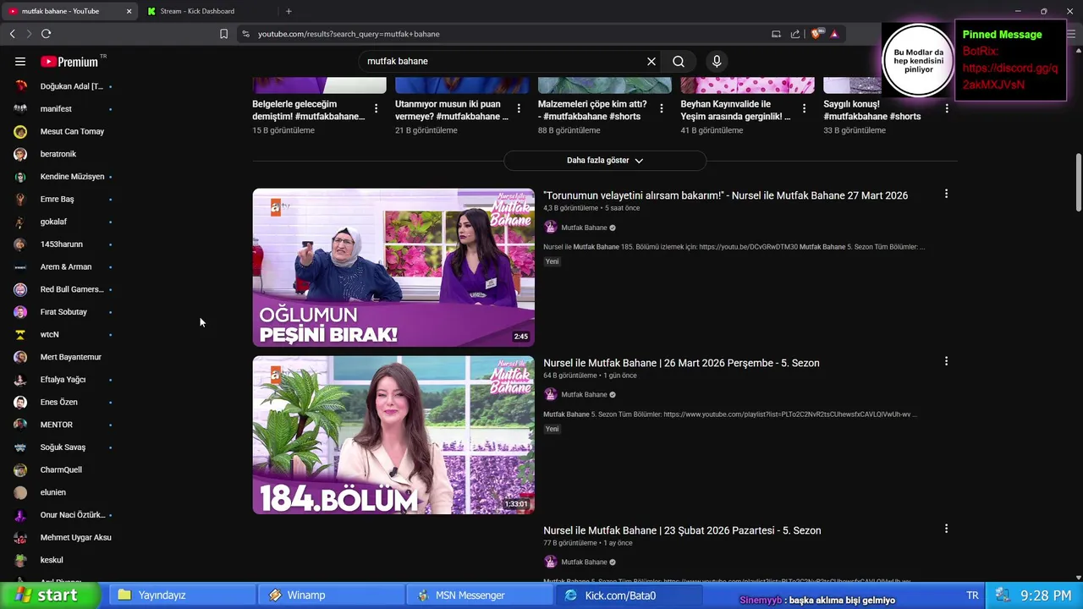Open MSN Messenger from the taskbar
The width and height of the screenshot is (1083, 609).
pos(481,595)
